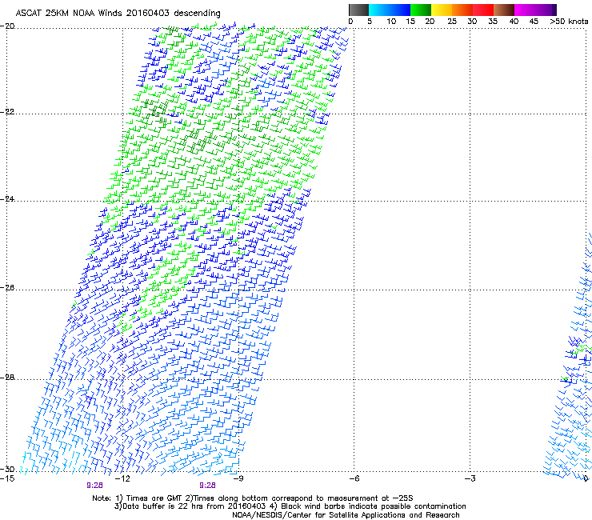Viewport: 592px width, 520px height.
Task: Click the first purple '9:28' time label
Action: click(x=94, y=486)
